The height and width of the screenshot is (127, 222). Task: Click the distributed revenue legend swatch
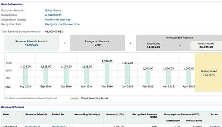pos(6,98)
